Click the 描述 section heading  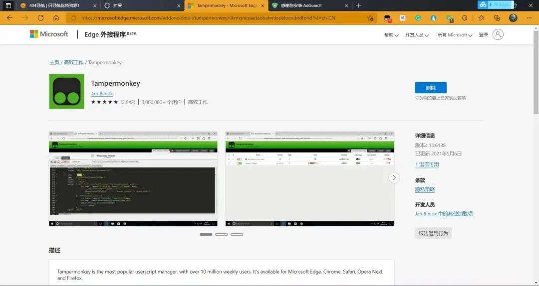(55, 250)
